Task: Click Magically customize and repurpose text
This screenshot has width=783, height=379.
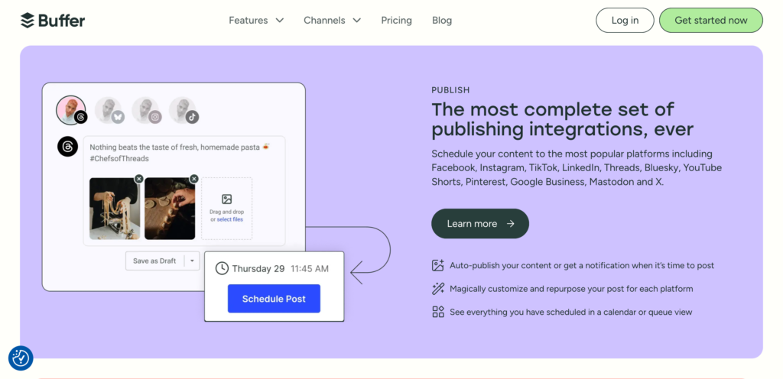Action: tap(571, 289)
